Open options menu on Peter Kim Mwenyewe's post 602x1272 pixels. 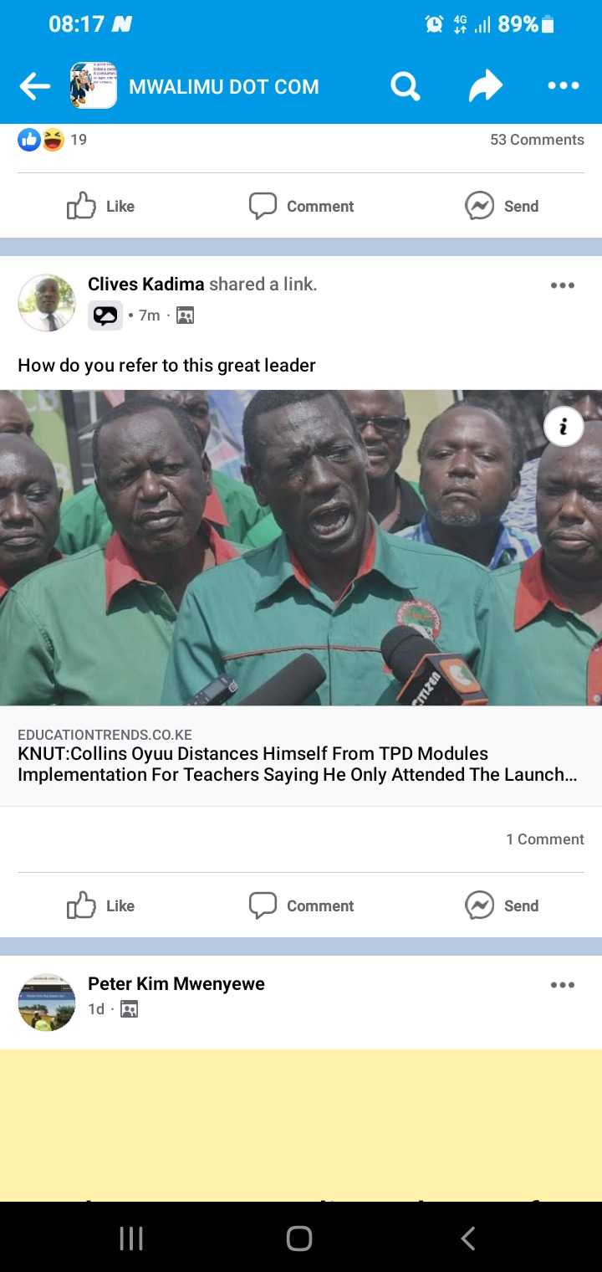click(563, 985)
